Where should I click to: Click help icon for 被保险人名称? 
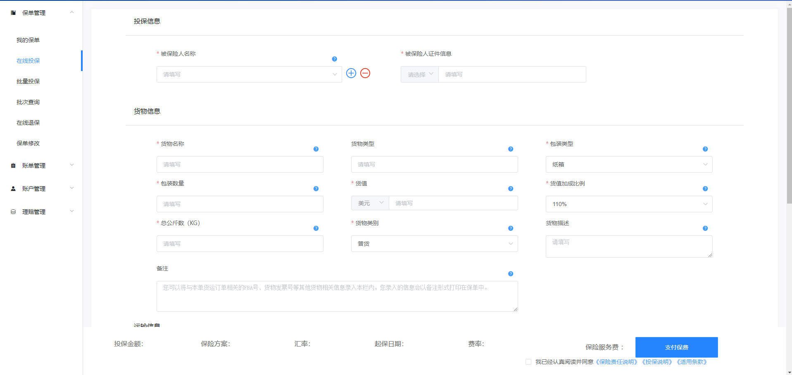[335, 59]
